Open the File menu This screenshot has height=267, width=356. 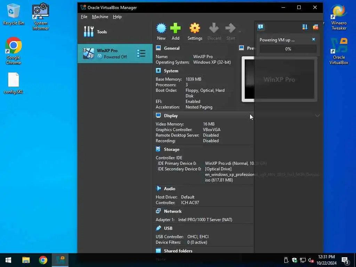point(84,17)
